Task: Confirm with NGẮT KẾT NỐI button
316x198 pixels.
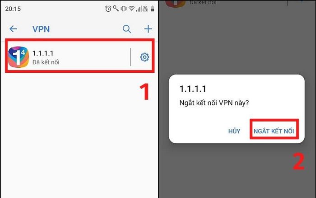Action: pyautogui.click(x=274, y=131)
